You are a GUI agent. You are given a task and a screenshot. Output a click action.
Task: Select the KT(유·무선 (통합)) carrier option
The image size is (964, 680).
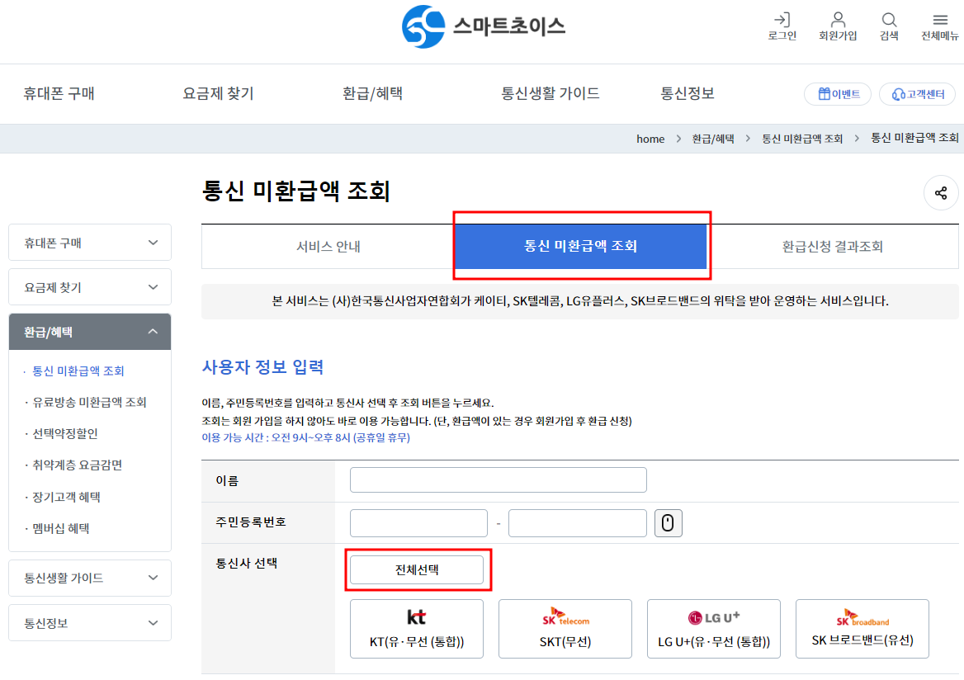pyautogui.click(x=416, y=629)
